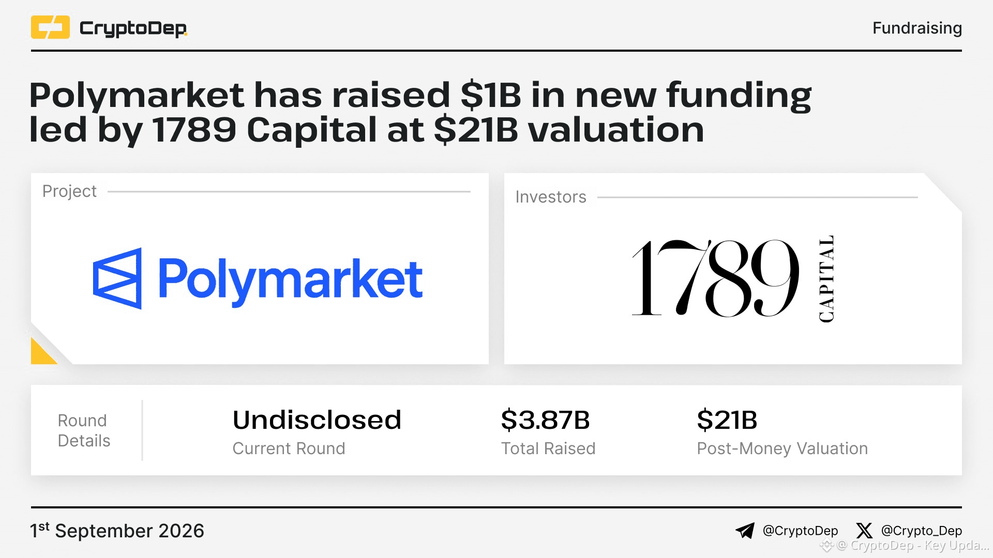Click the CryptoDep brand name text
This screenshot has width=993, height=558.
(133, 28)
